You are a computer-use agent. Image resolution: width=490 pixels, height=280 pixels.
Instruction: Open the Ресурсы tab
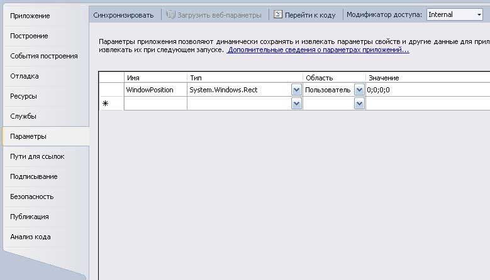[x=23, y=96]
